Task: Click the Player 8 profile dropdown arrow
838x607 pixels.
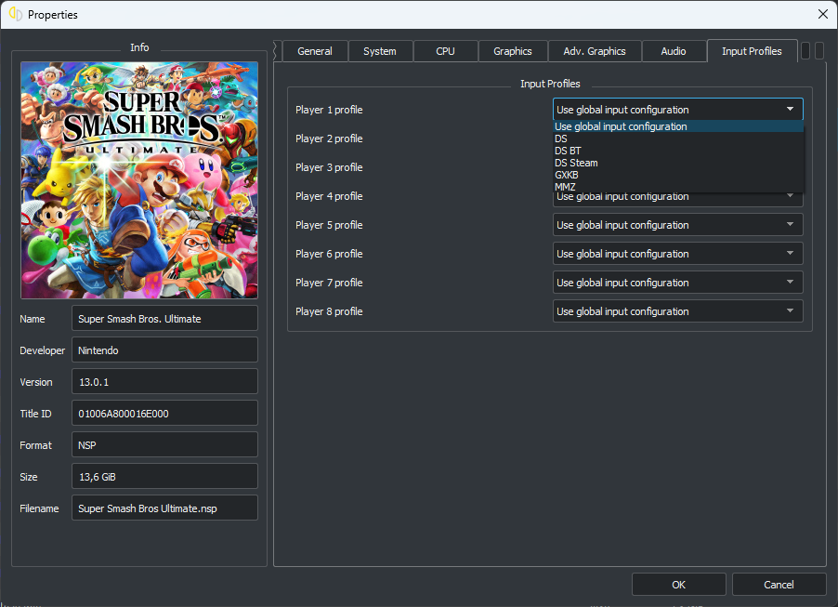Action: tap(790, 311)
